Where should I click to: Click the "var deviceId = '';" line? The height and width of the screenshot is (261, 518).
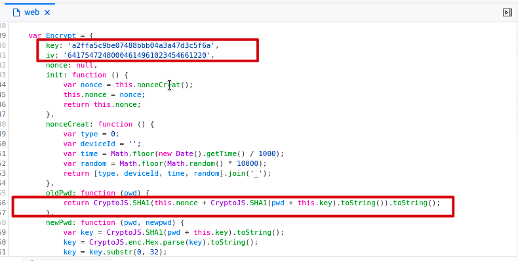[x=102, y=144]
